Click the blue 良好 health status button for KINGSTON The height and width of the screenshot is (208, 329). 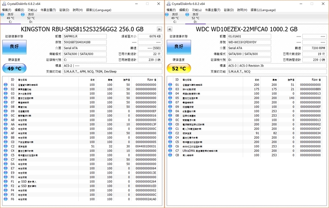coord(15,46)
